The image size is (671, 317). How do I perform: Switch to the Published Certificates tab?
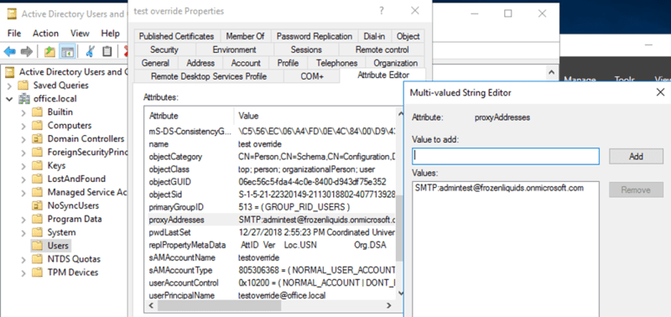(x=176, y=36)
